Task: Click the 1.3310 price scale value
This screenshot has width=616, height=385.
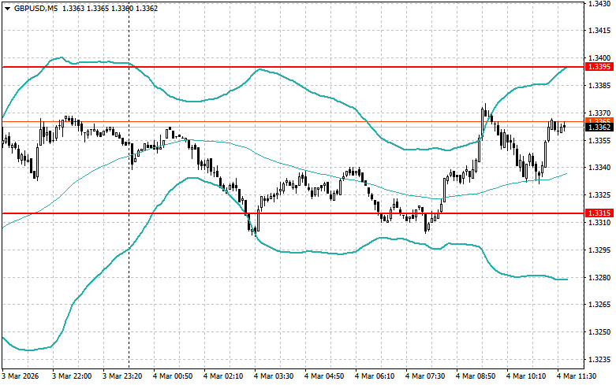Action: pos(599,223)
